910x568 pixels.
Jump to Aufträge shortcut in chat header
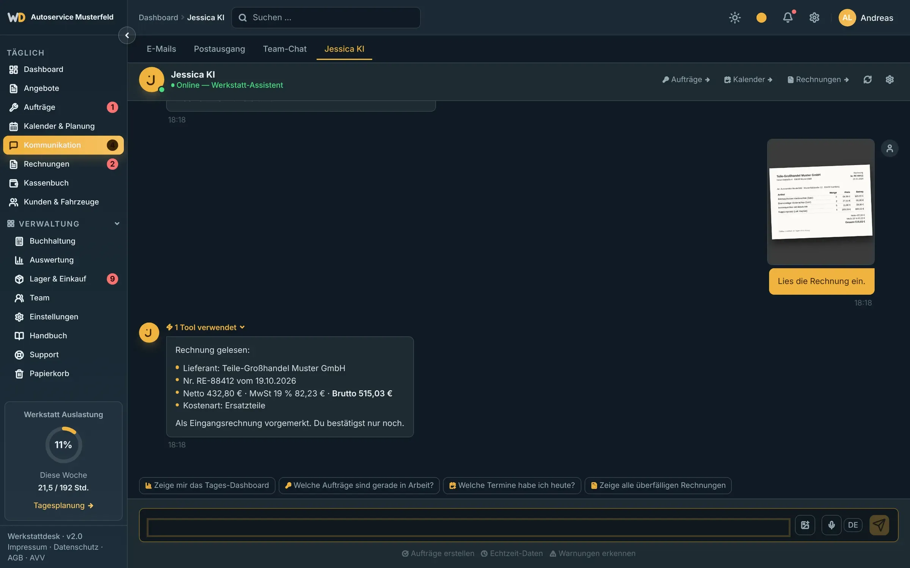coord(686,80)
